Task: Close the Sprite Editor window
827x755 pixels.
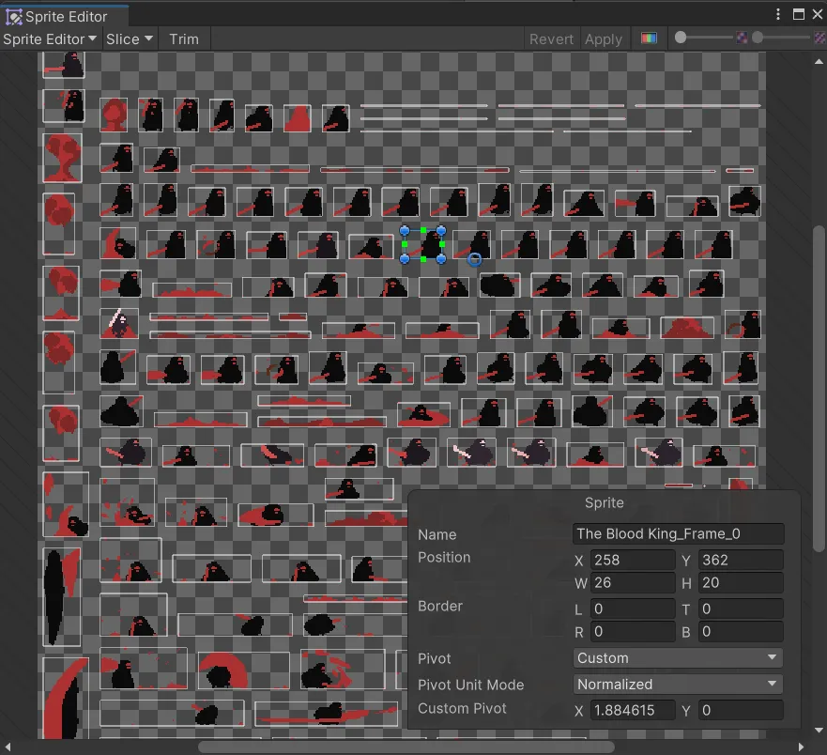Action: coord(818,14)
